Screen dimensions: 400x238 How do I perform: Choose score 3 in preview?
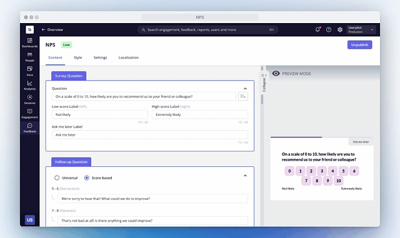point(322,171)
